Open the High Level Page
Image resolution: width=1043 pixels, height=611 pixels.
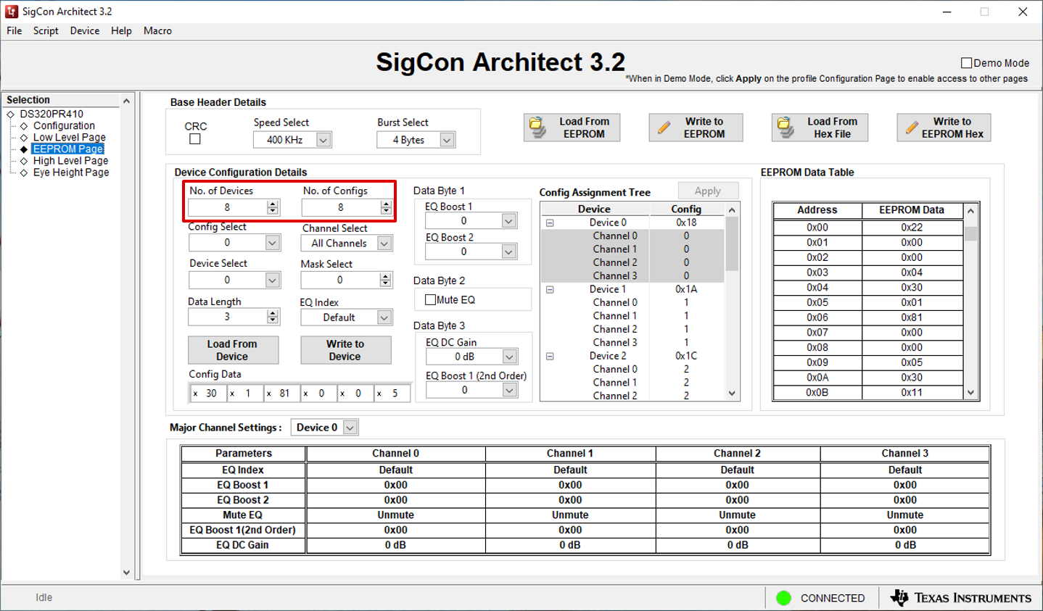pyautogui.click(x=70, y=160)
